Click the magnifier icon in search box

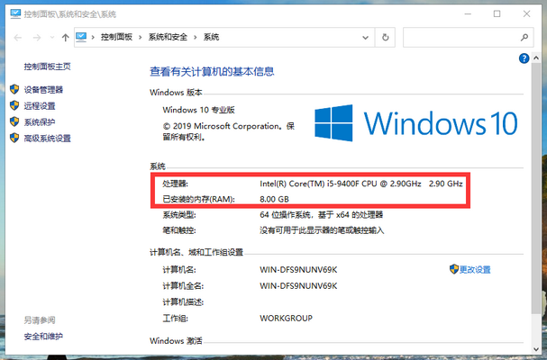point(525,38)
